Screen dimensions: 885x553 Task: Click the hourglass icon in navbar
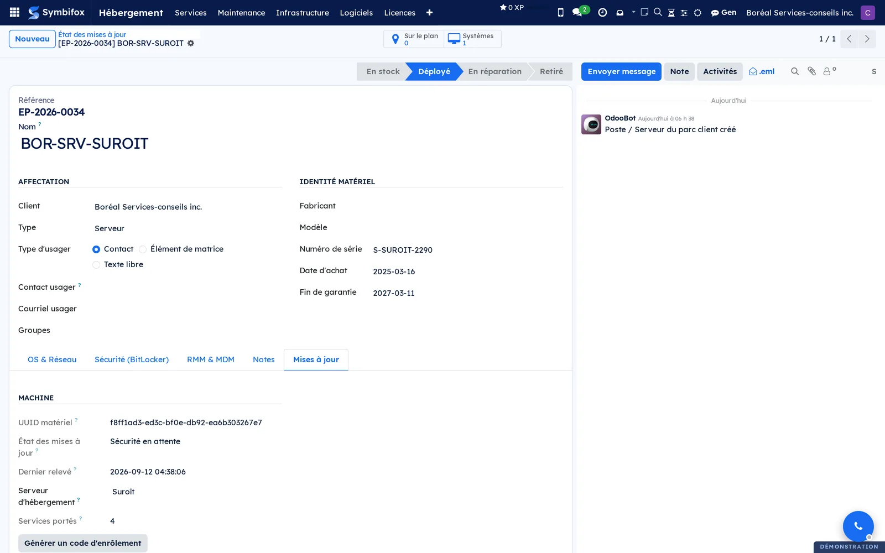(671, 12)
